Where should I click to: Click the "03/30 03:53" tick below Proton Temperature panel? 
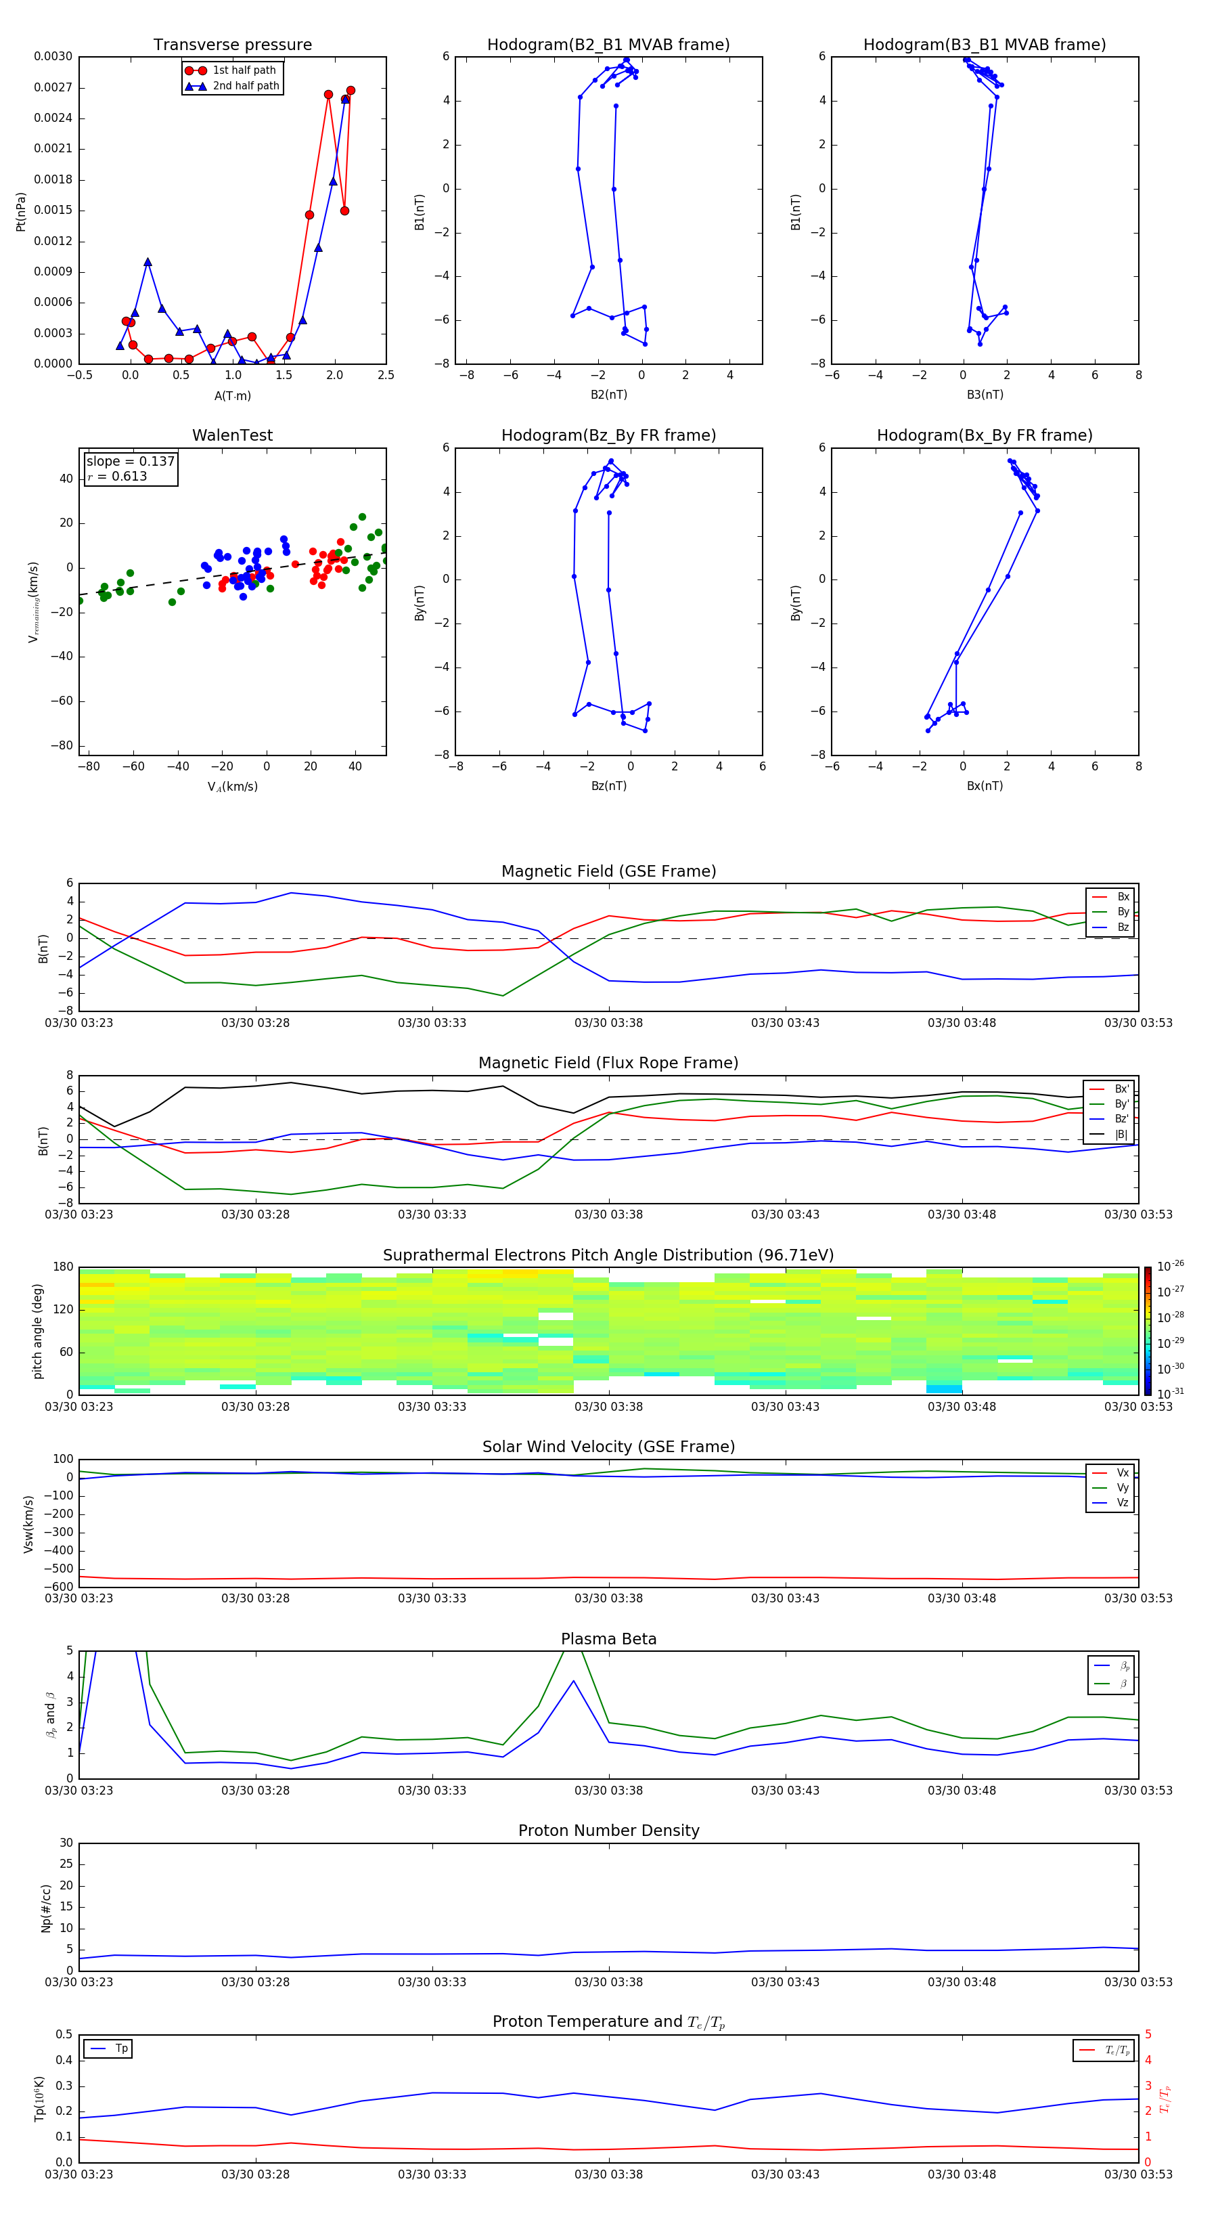(1138, 2174)
